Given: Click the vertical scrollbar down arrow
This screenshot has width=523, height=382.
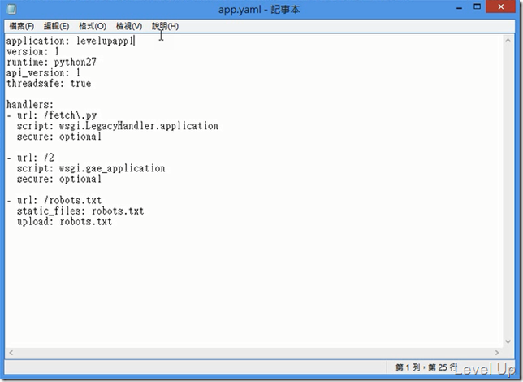Looking at the screenshot, I should click(x=508, y=341).
